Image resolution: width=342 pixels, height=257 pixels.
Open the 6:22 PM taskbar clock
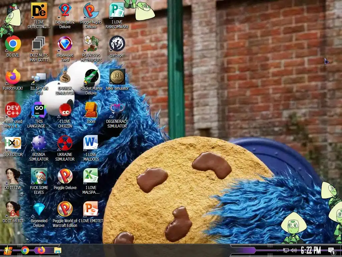pyautogui.click(x=311, y=250)
